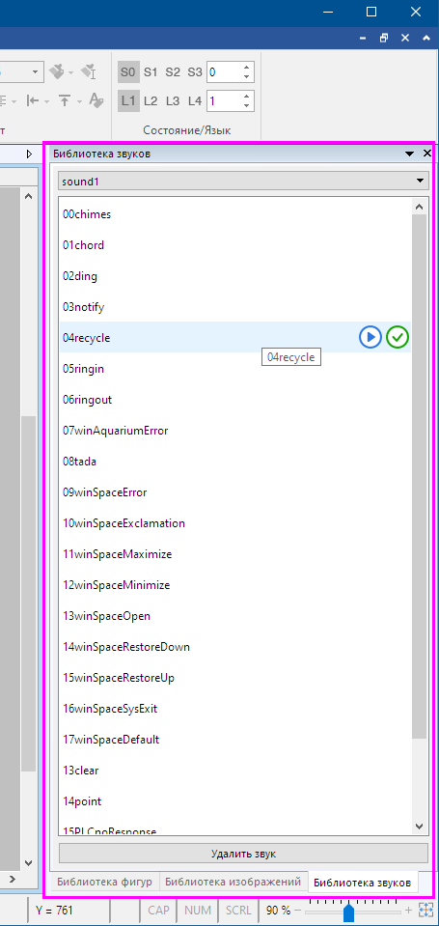Open the sound1 library dropdown
439x926 pixels.
tap(243, 182)
